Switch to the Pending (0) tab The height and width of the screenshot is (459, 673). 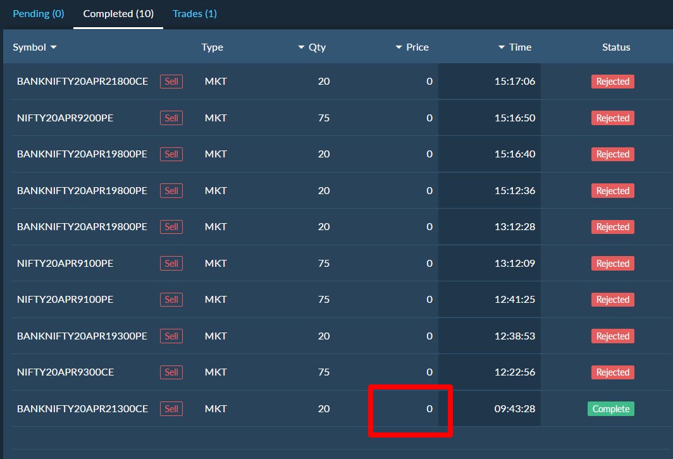[39, 14]
